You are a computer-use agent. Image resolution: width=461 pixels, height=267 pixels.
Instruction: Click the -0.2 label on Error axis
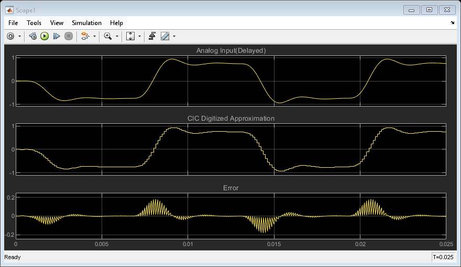(10, 235)
